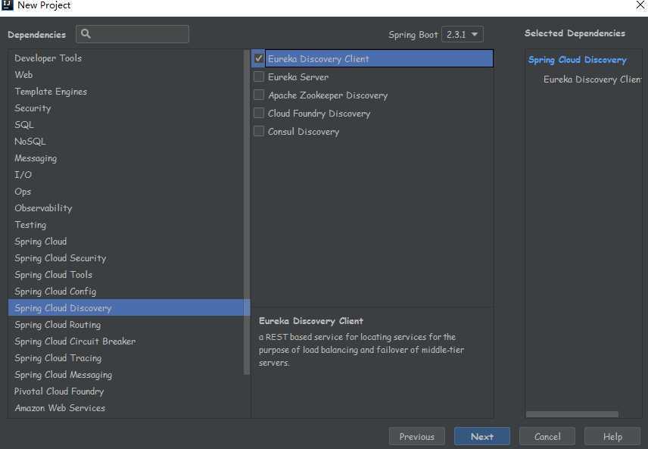Enable Apache Zookeeper Discovery checkbox
Screen dimensions: 648x449
(x=259, y=95)
